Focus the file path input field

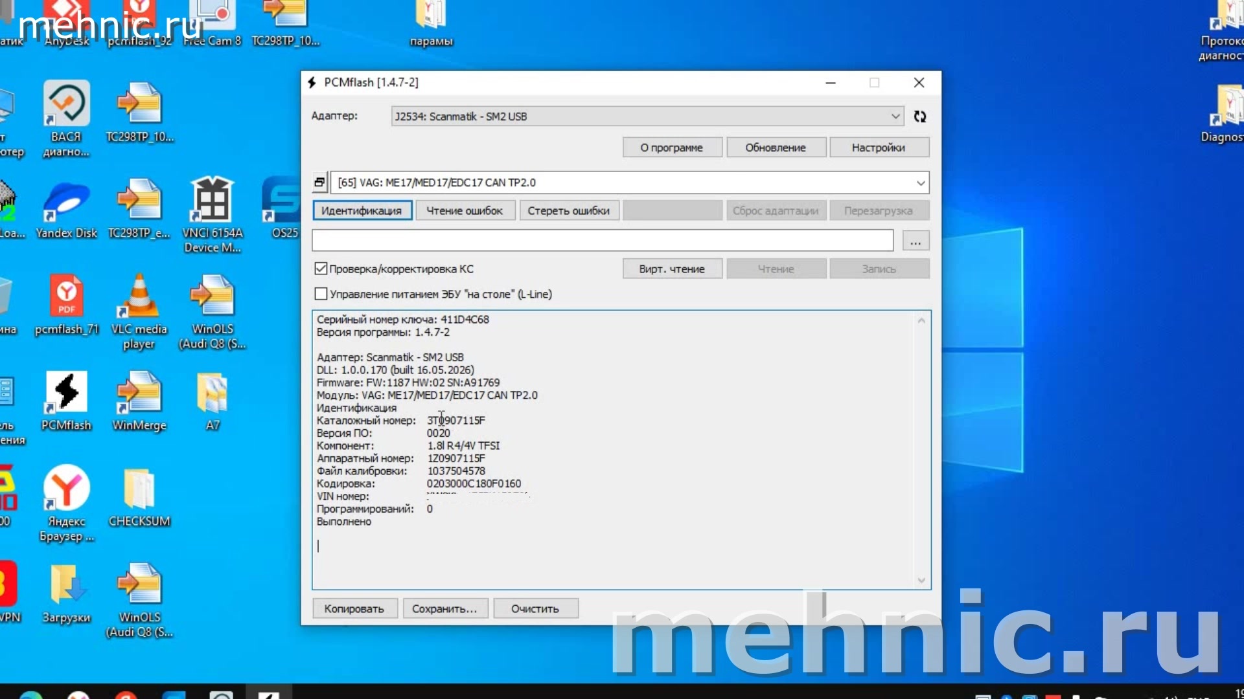603,241
